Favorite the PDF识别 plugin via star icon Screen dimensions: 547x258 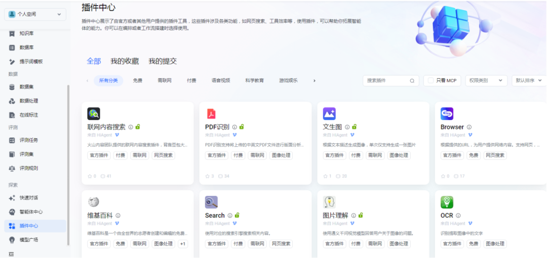(x=208, y=176)
